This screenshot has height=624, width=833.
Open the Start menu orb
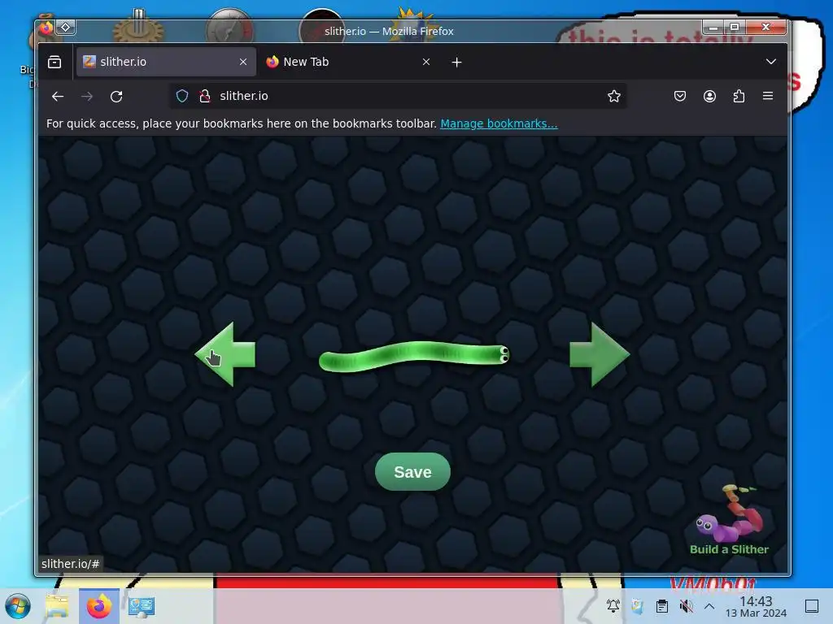point(18,606)
